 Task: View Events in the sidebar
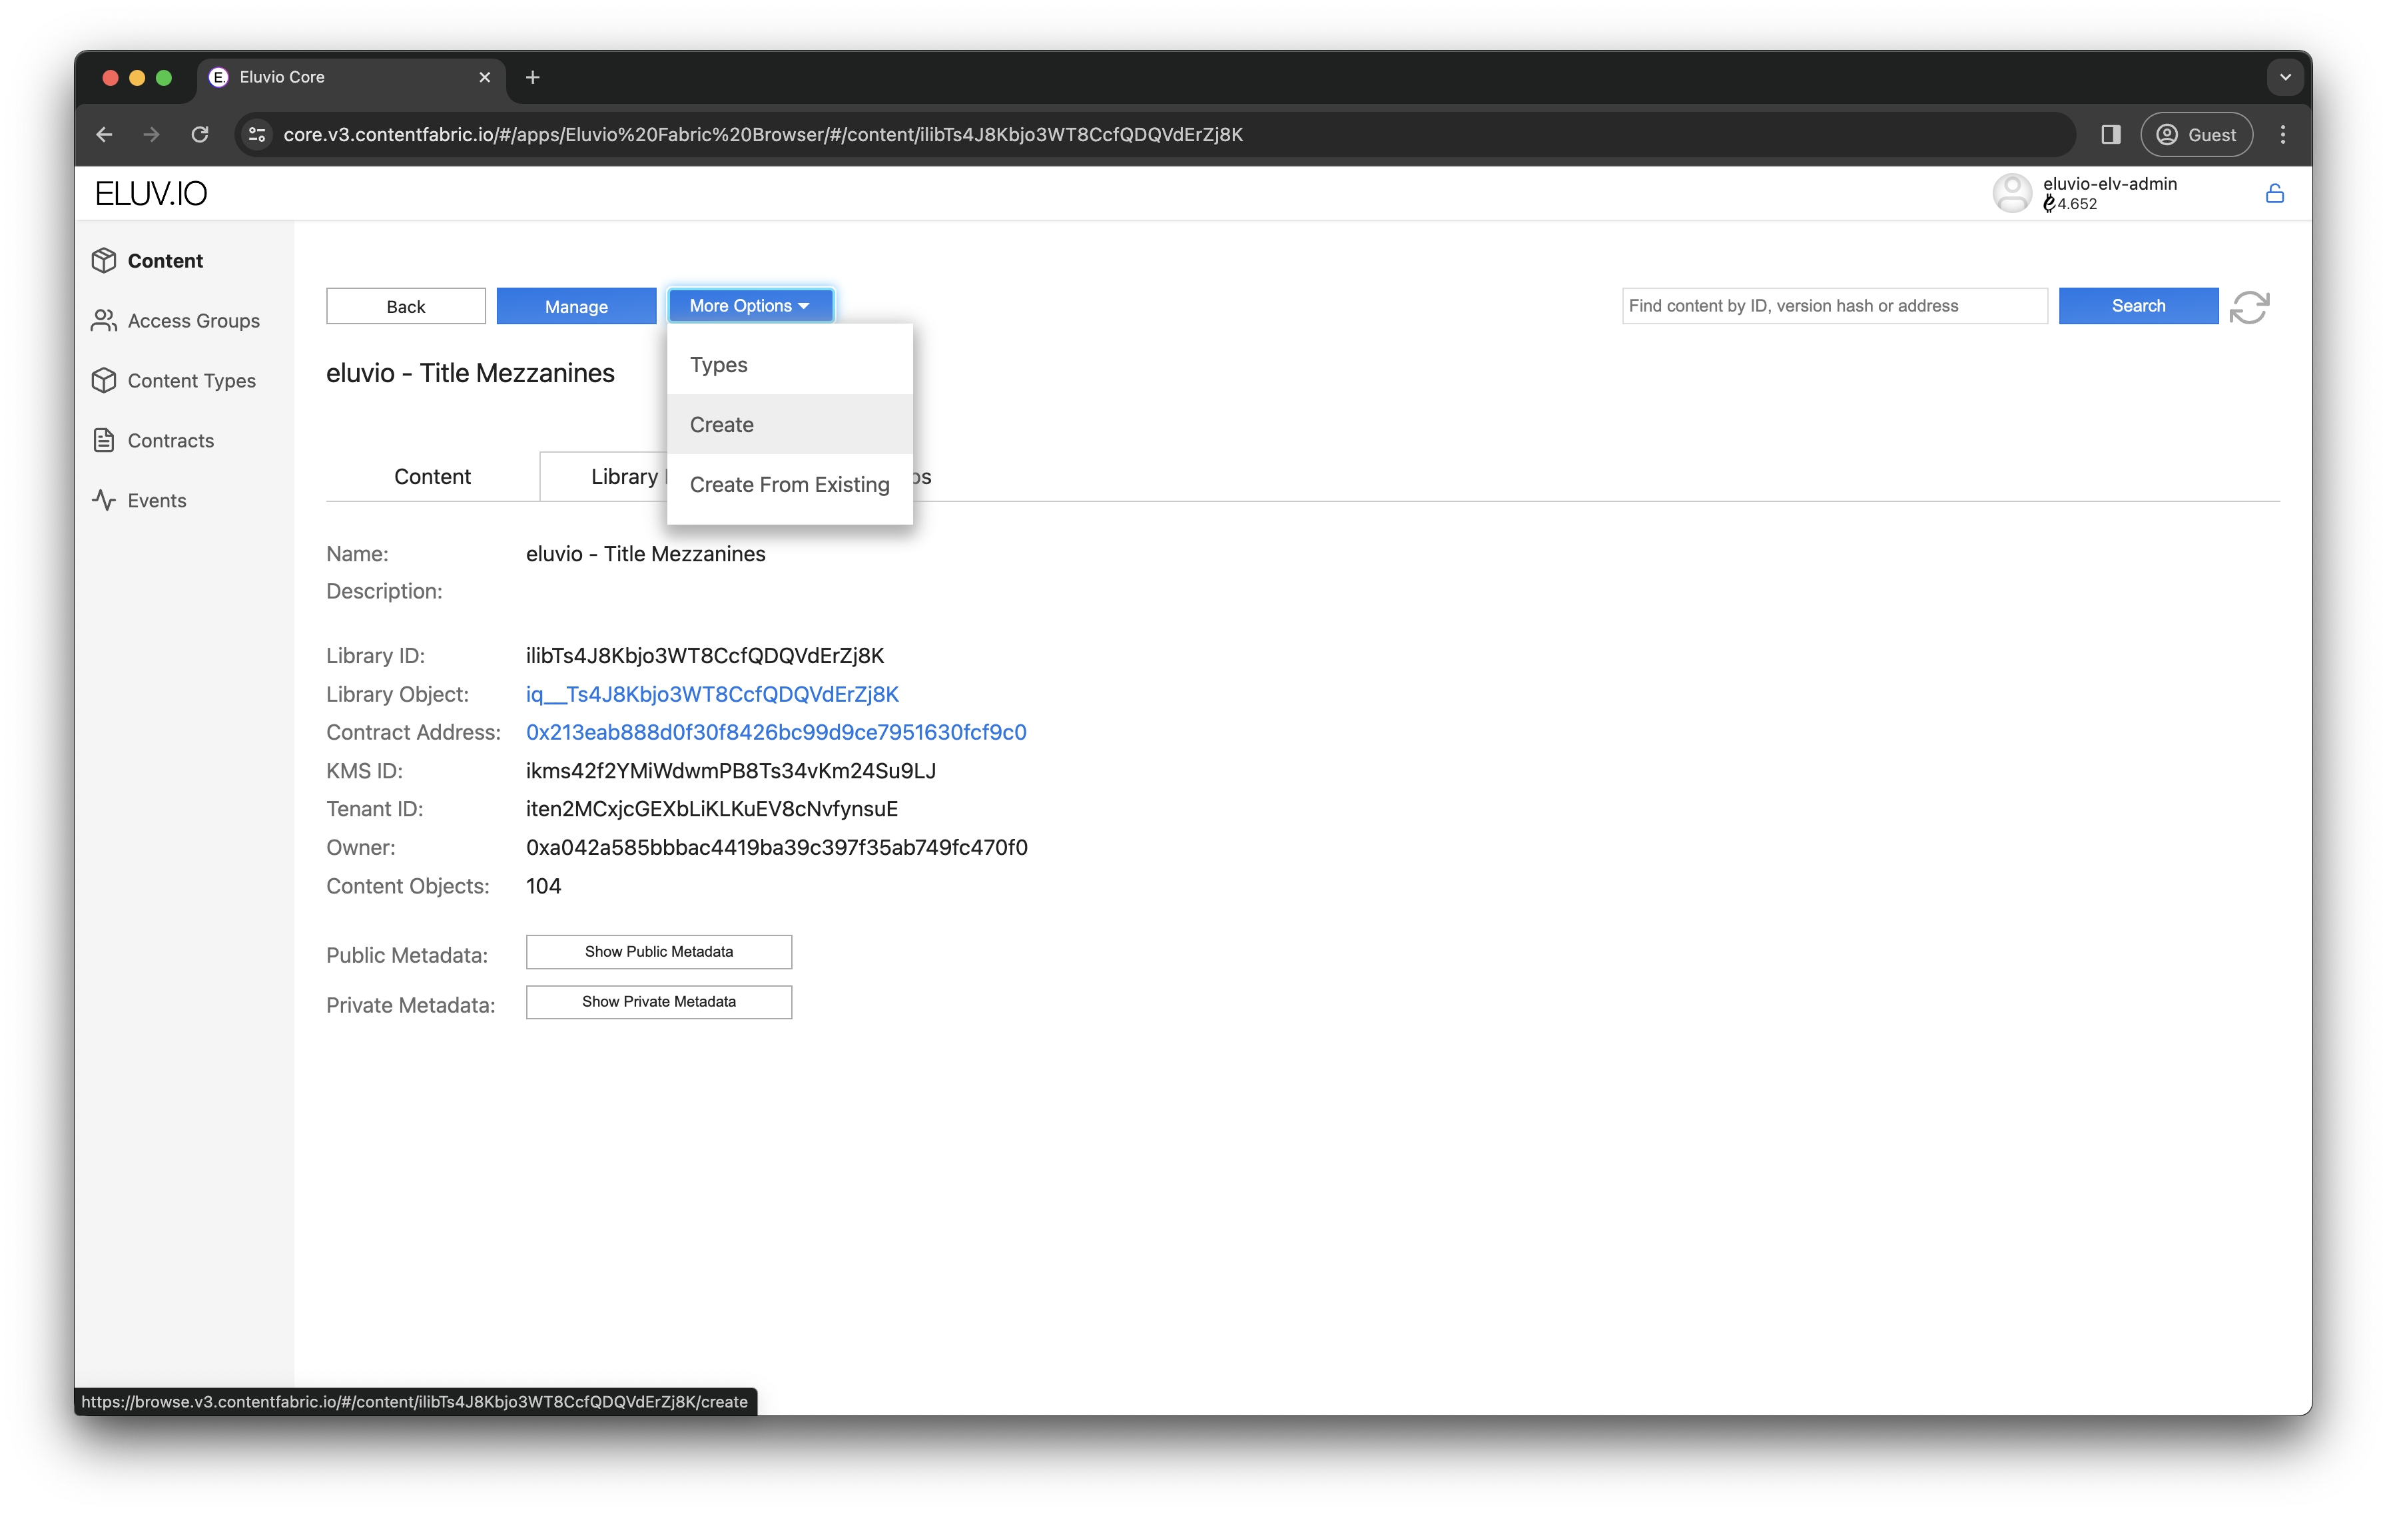click(139, 501)
